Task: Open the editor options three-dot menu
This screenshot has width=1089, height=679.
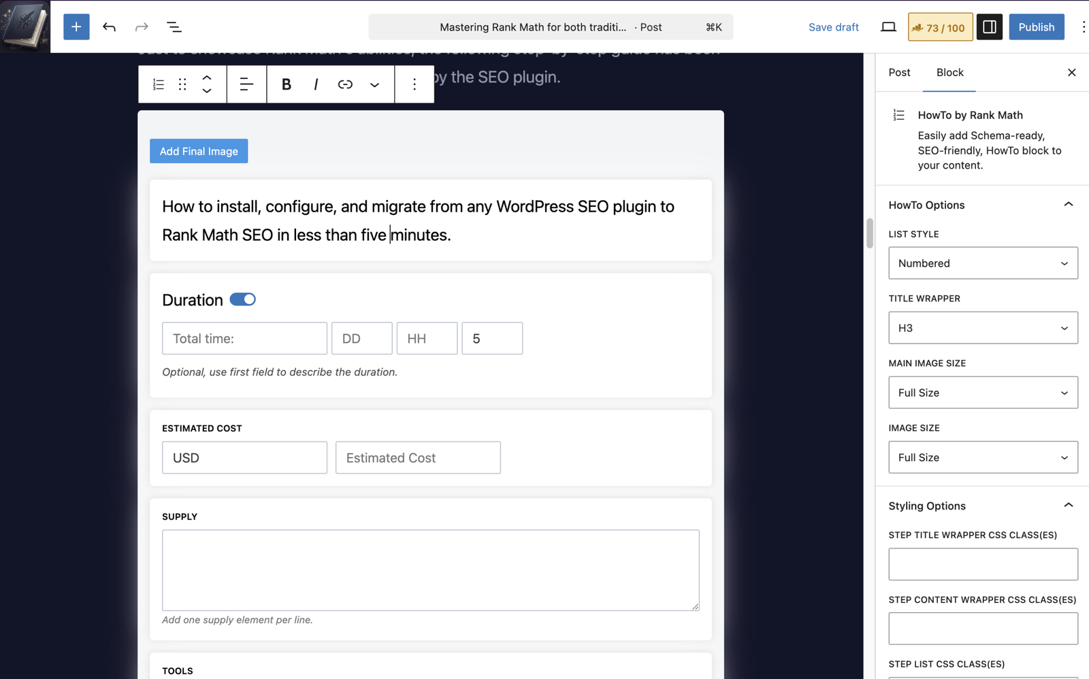Action: (1082, 27)
